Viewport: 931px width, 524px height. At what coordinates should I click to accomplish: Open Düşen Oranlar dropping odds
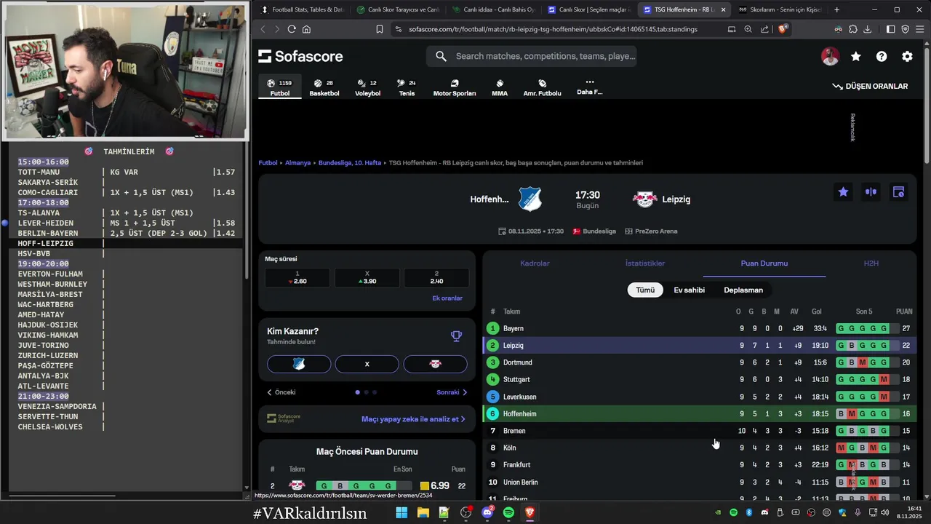tap(870, 86)
